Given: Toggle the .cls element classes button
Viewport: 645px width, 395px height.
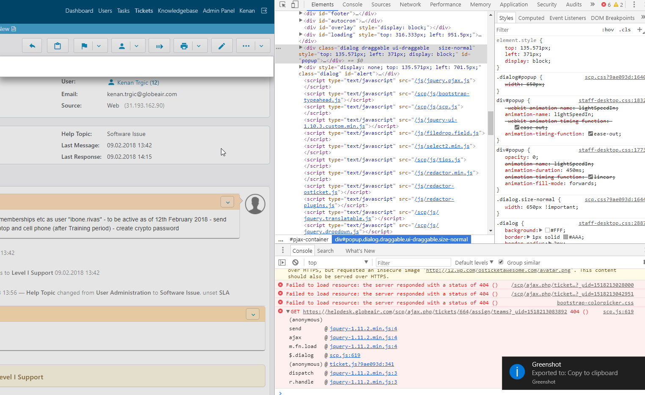Looking at the screenshot, I should (x=625, y=30).
